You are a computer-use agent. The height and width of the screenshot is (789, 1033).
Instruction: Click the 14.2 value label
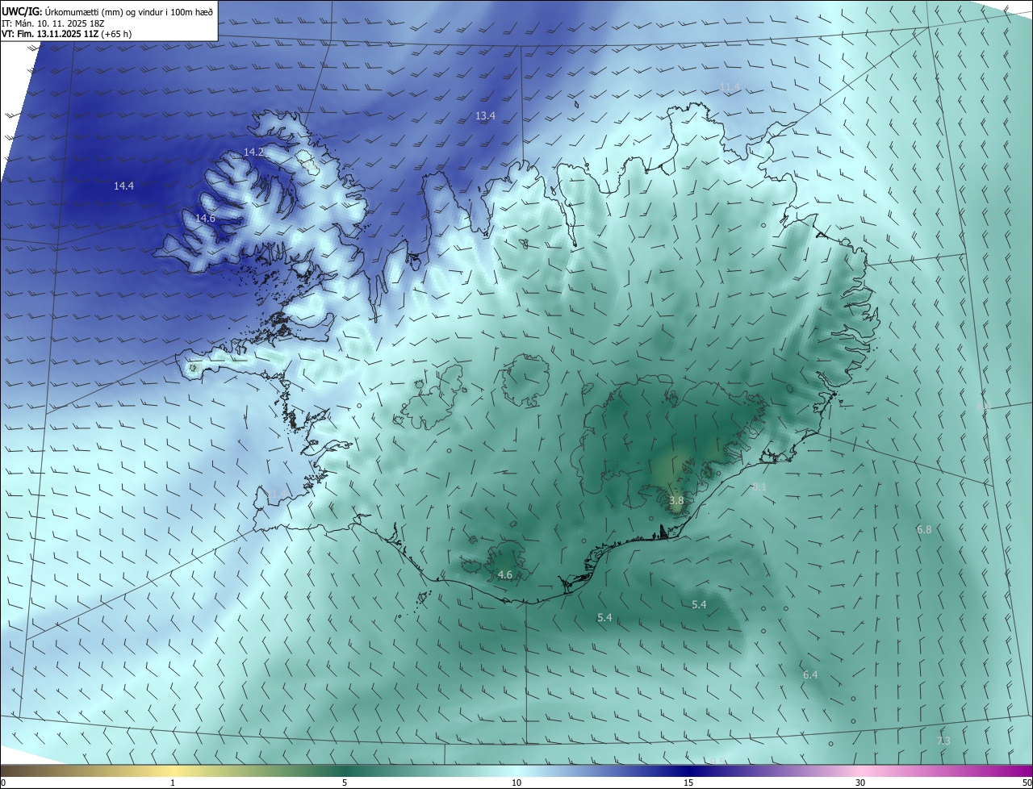(x=253, y=152)
